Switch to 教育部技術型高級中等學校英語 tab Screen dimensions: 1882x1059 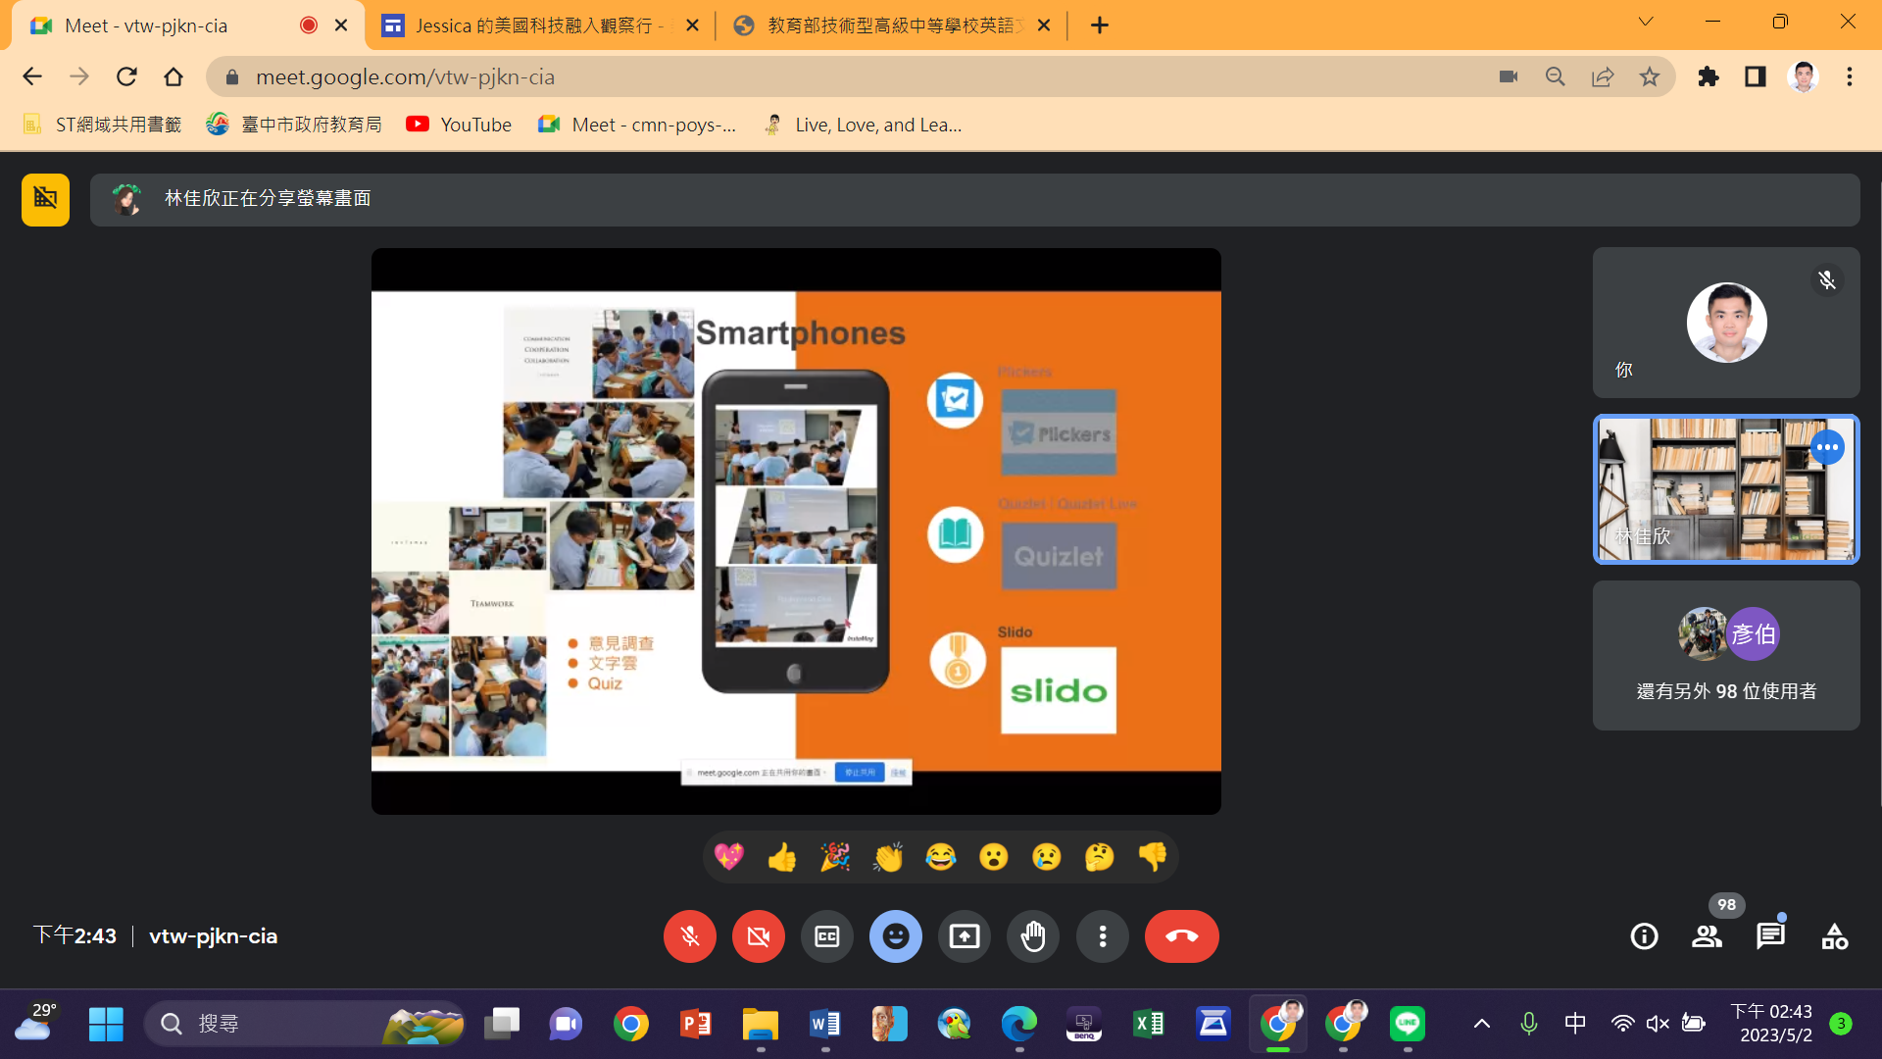coord(887,25)
